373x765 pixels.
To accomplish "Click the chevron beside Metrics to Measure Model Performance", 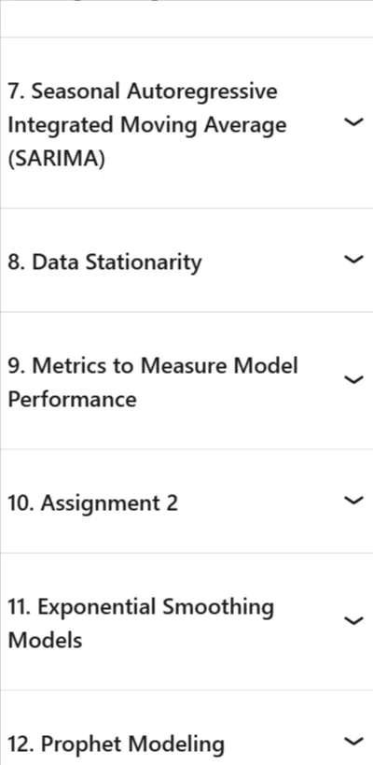I will tap(353, 379).
